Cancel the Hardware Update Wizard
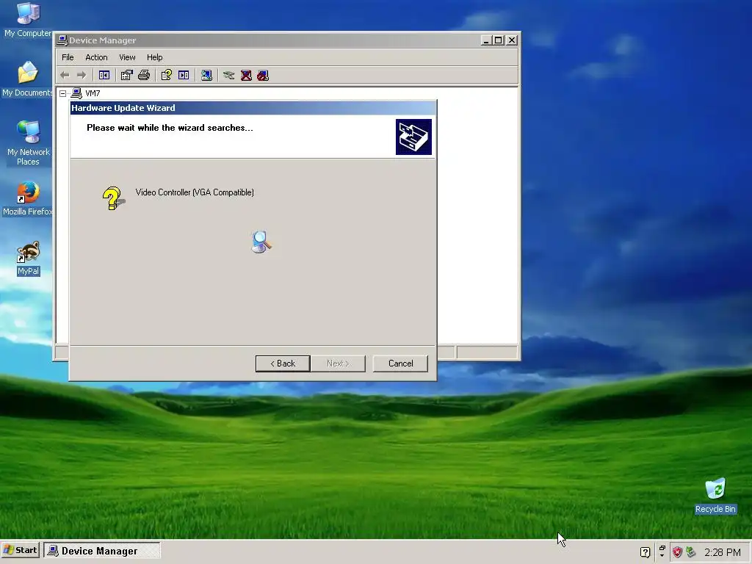The width and height of the screenshot is (752, 564). point(400,364)
